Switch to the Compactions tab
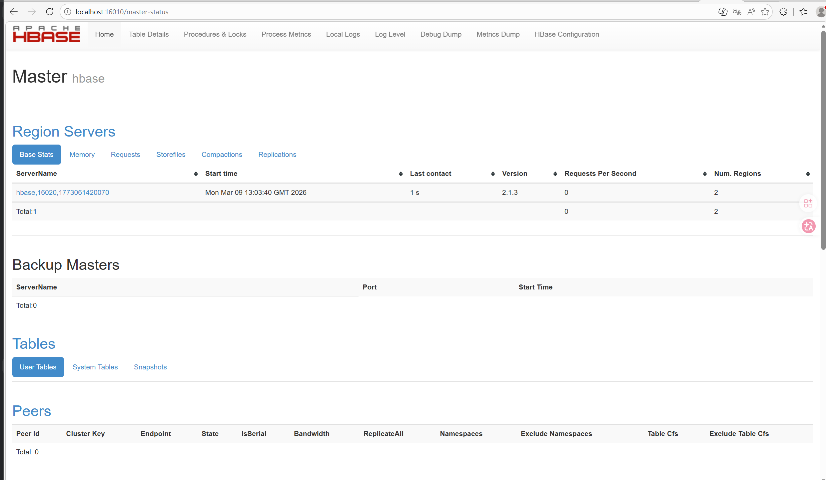The image size is (826, 480). tap(222, 155)
